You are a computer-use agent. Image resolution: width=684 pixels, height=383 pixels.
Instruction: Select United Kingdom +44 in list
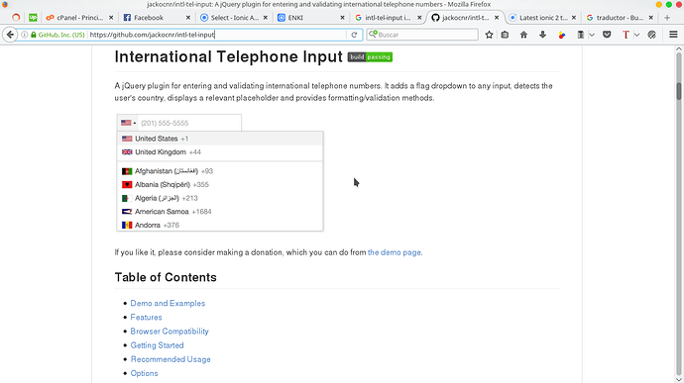(220, 152)
